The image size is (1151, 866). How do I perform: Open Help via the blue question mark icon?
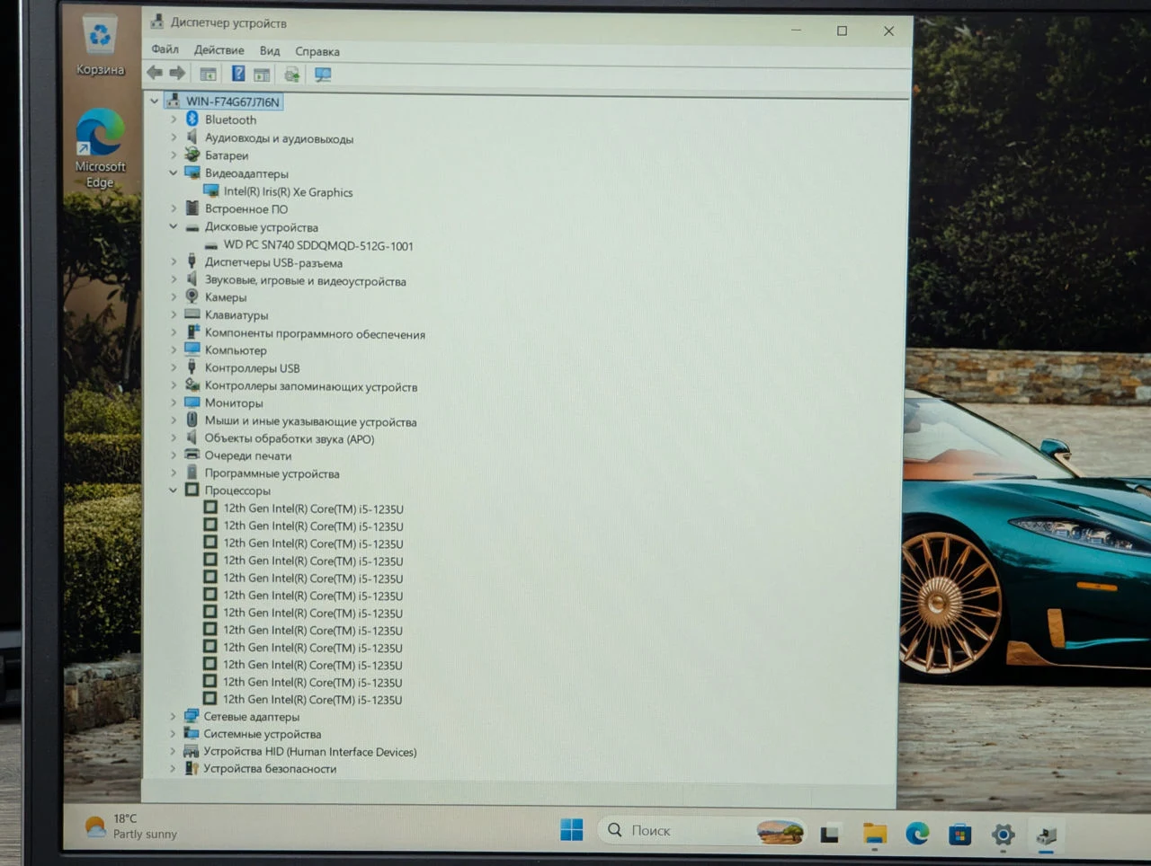pyautogui.click(x=238, y=75)
